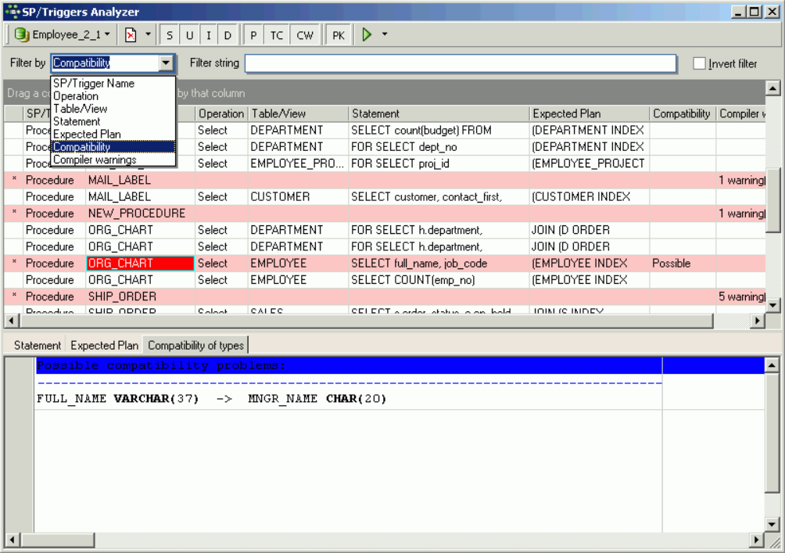Click the TC toolbar button
This screenshot has width=785, height=553.
(x=277, y=35)
